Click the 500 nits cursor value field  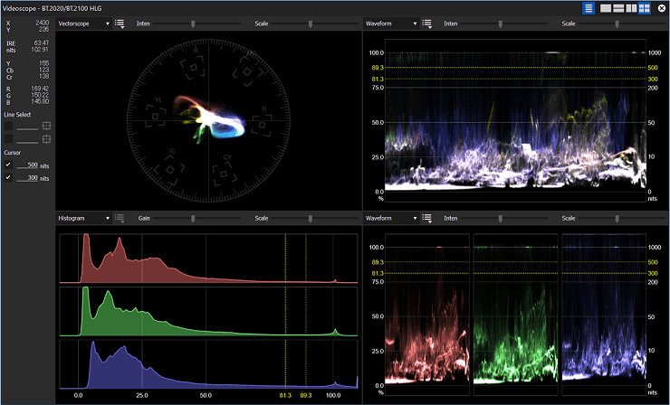click(x=29, y=165)
